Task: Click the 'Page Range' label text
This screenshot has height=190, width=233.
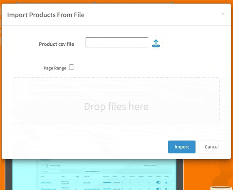Action: pyautogui.click(x=55, y=68)
